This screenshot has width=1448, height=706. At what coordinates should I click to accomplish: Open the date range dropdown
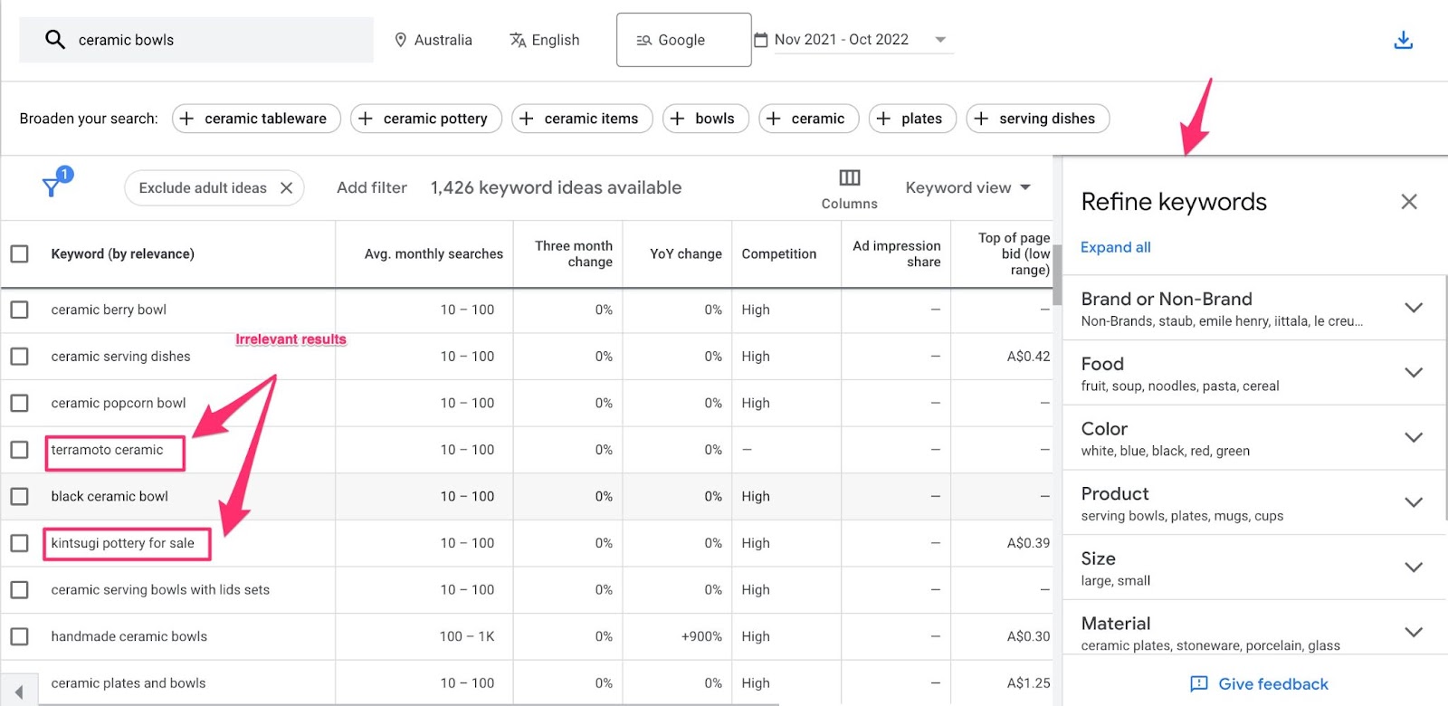pyautogui.click(x=940, y=40)
